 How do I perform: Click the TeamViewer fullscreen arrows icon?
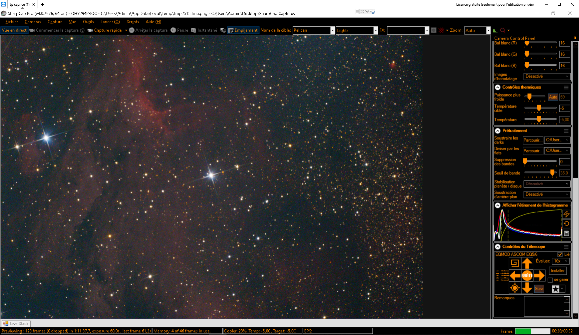[x=362, y=12]
